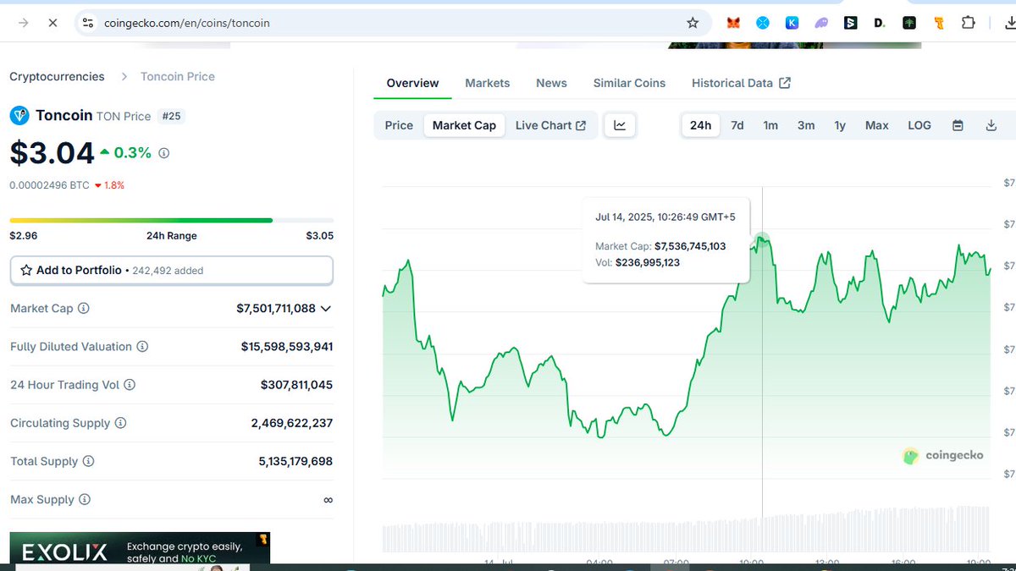
Task: Click the $307,811,045 trading volume value
Action: point(296,385)
